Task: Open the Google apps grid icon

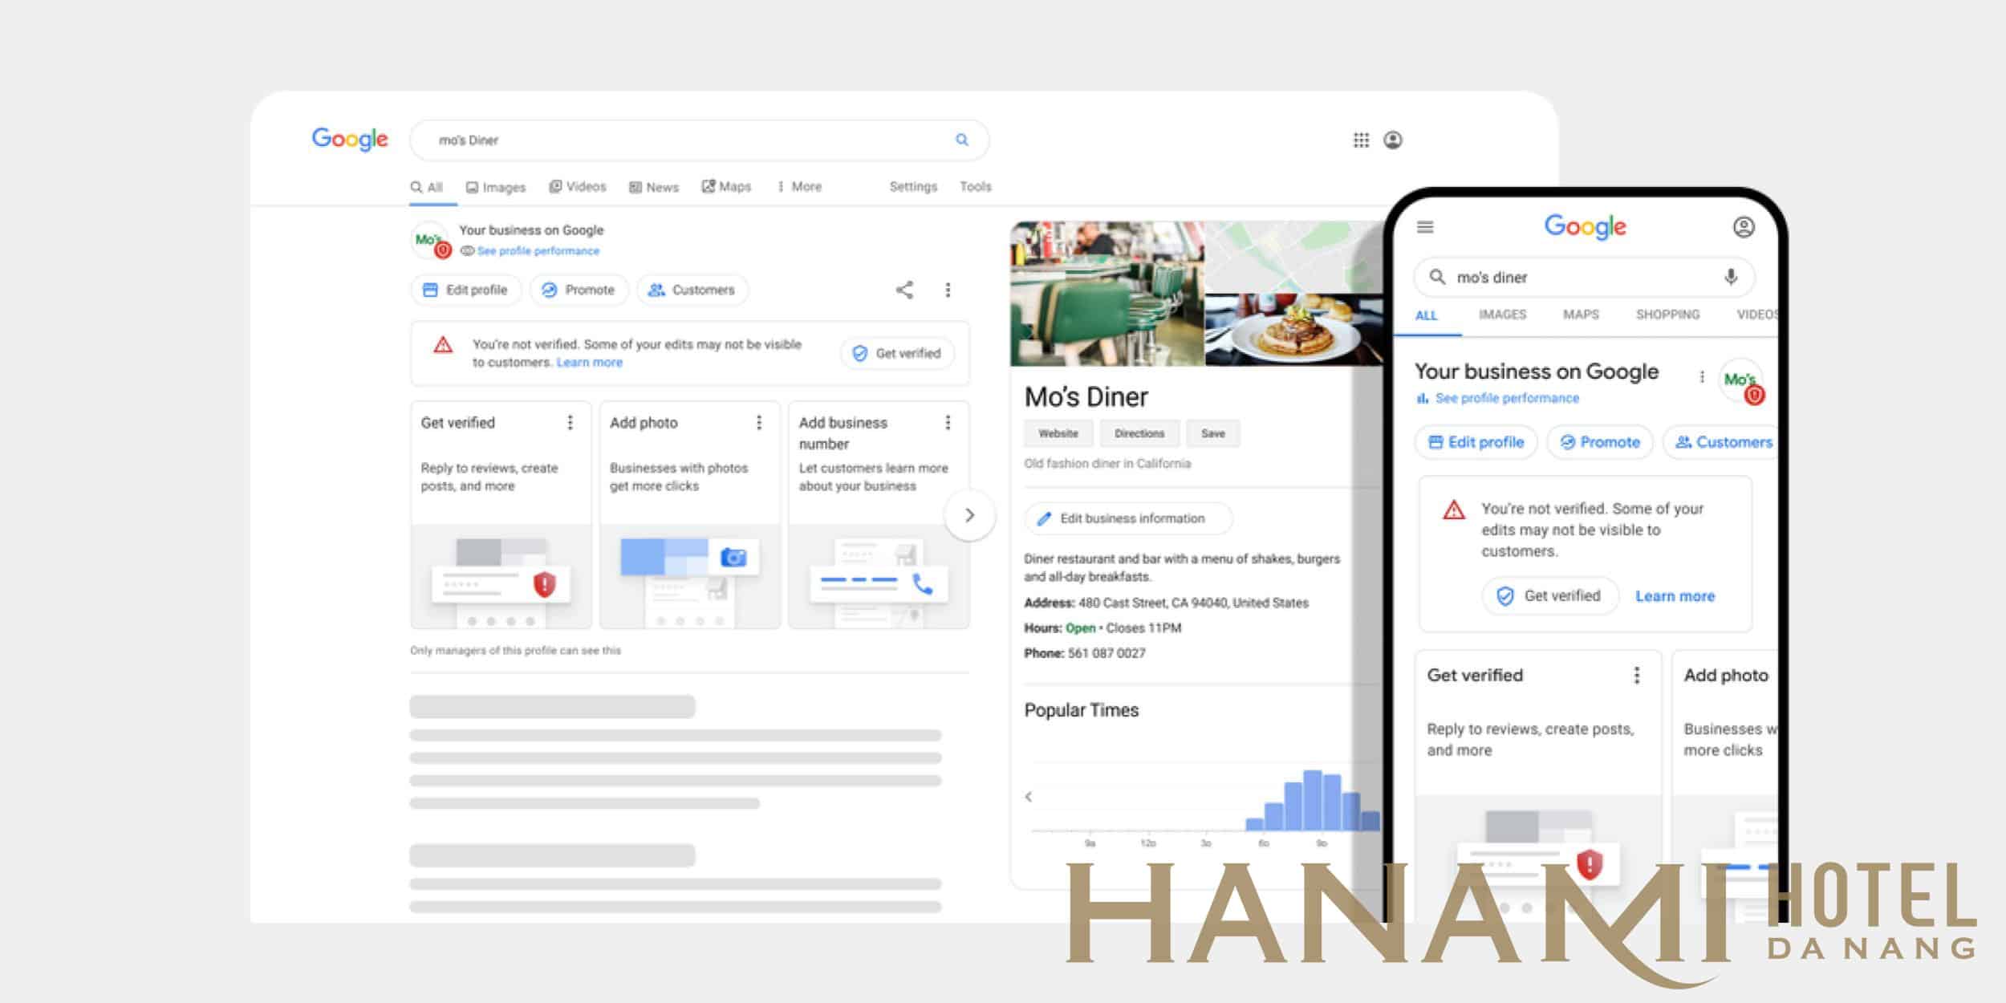Action: click(1362, 140)
